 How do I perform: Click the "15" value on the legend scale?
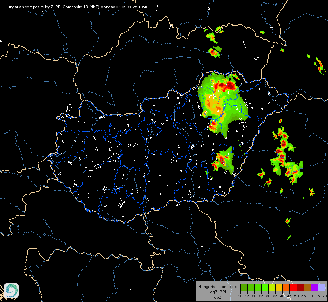247,296
